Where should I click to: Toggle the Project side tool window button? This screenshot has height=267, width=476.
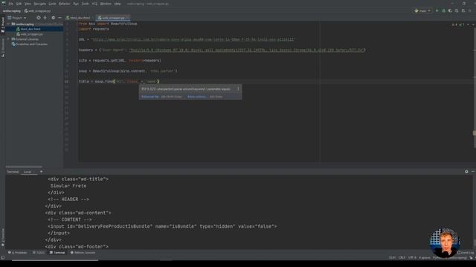coord(3,24)
